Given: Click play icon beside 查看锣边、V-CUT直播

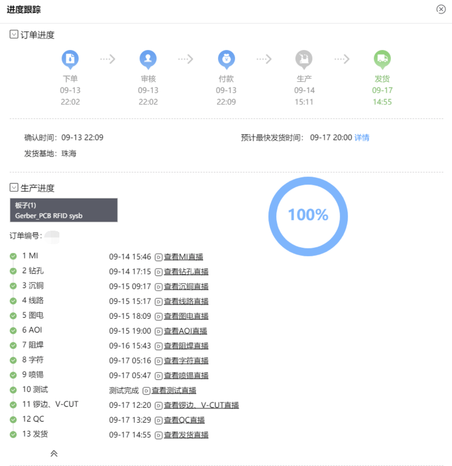Looking at the screenshot, I should tap(159, 406).
